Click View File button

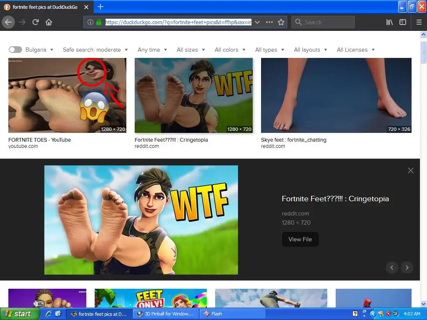tap(300, 239)
